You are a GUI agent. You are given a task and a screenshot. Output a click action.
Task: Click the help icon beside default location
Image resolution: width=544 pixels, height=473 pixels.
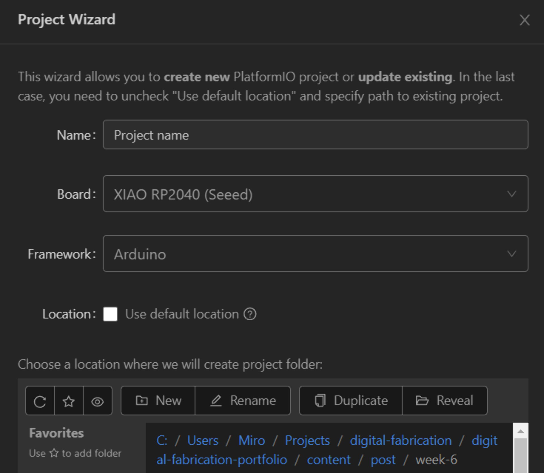(x=250, y=314)
